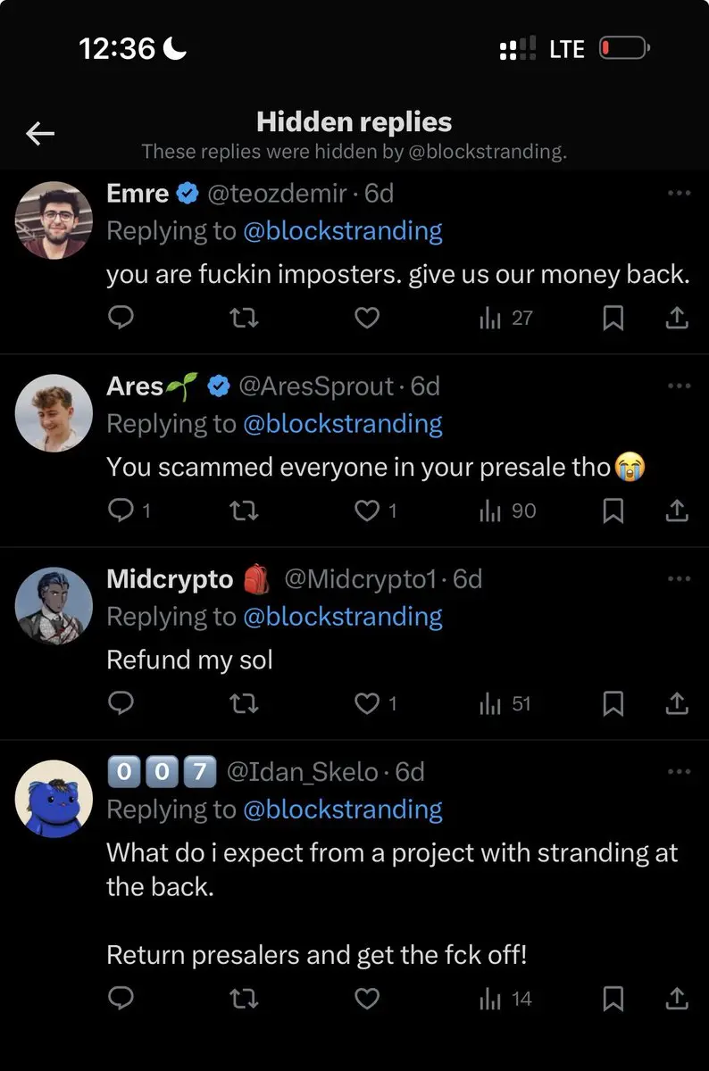Viewport: 709px width, 1071px height.
Task: Expand the three-dot menu on Midcrypto's reply
Action: coord(679,578)
